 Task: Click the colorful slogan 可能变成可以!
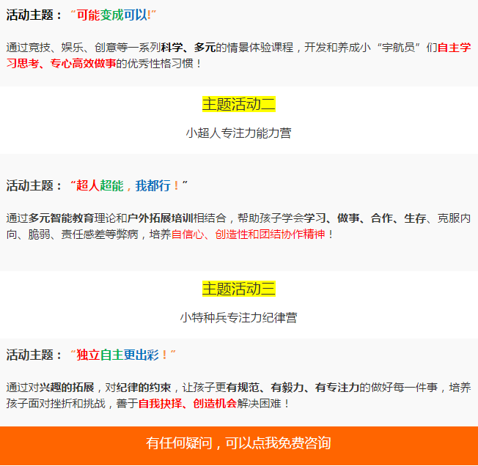[x=114, y=15]
